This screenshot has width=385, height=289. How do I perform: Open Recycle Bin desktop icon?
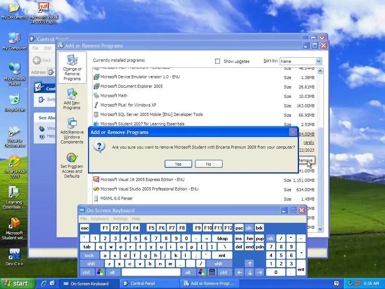[15, 103]
